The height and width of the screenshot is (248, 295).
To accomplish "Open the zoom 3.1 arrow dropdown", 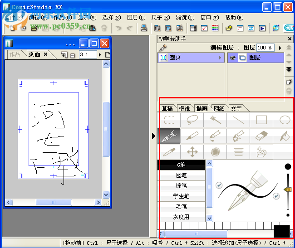I will pyautogui.click(x=100, y=55).
